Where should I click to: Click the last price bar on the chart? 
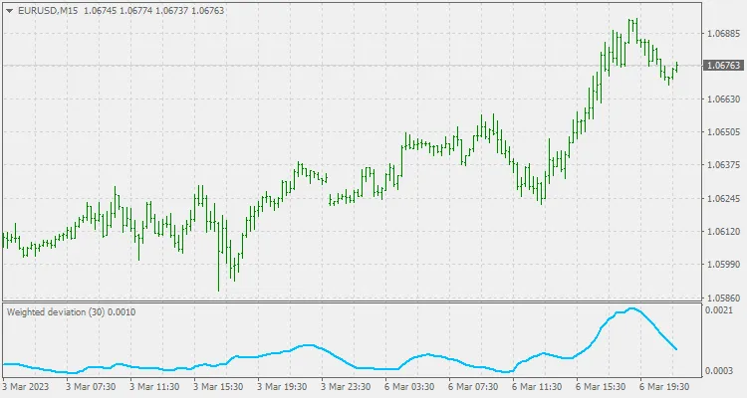676,67
